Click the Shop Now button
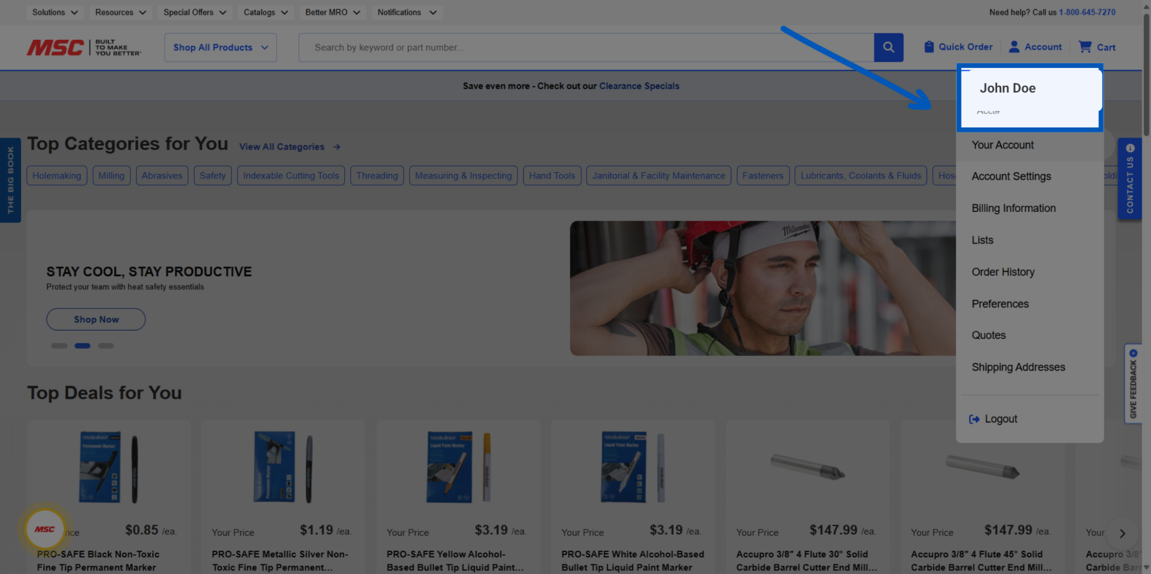Viewport: 1151px width, 574px height. 96,319
